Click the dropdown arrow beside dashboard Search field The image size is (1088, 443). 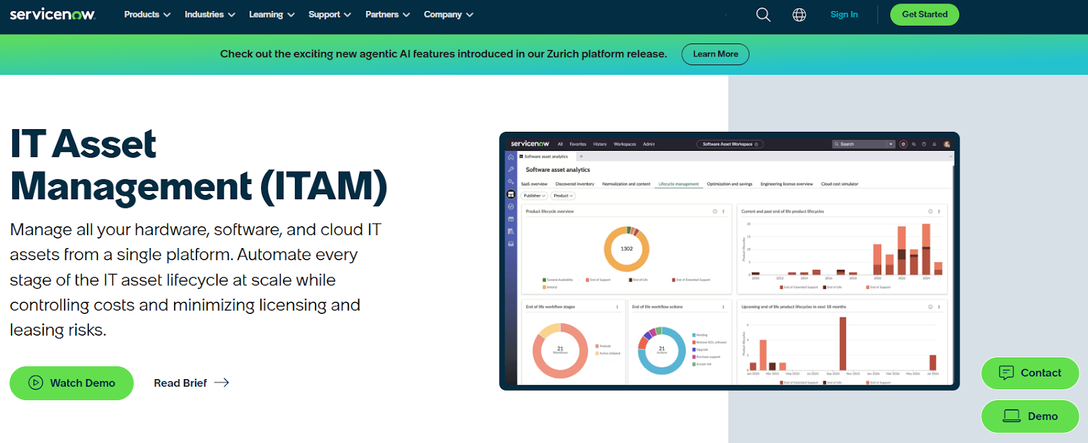click(x=891, y=144)
